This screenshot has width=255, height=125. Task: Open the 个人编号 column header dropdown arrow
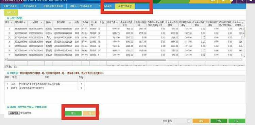41,22
